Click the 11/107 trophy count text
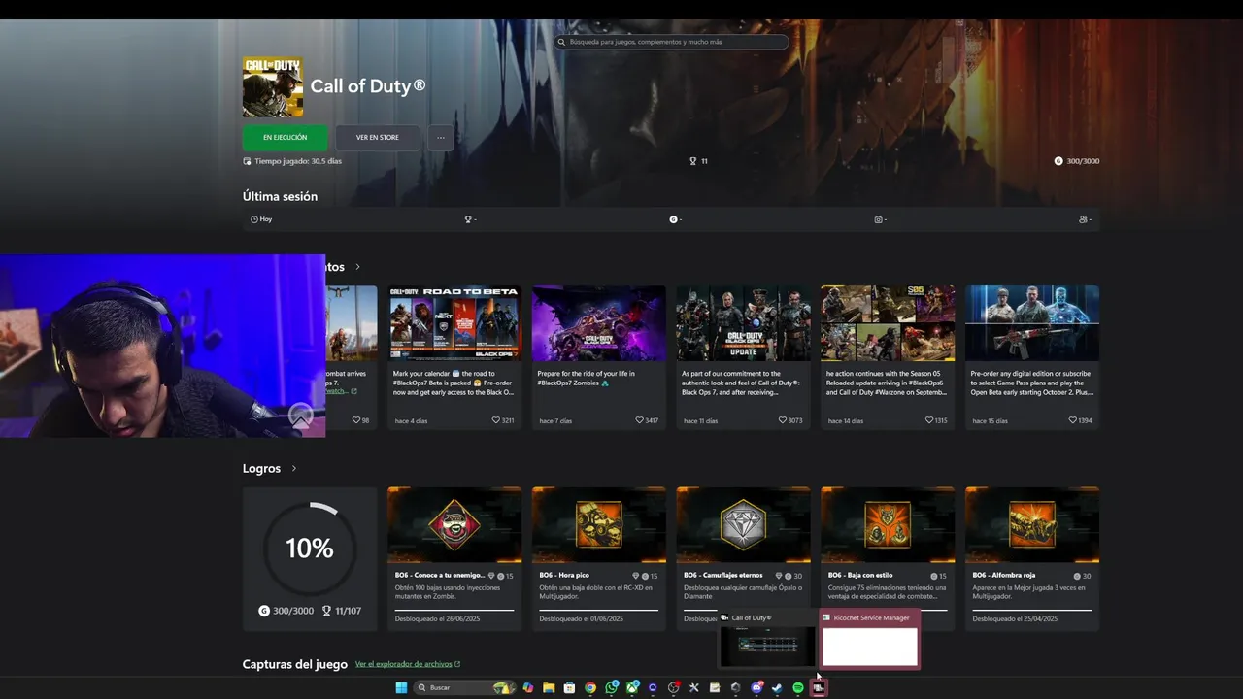The width and height of the screenshot is (1243, 699). click(348, 611)
